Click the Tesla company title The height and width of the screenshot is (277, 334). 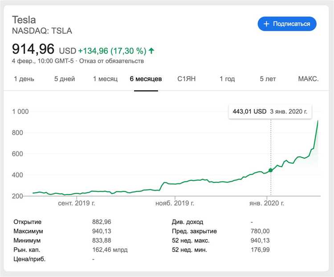pos(24,20)
